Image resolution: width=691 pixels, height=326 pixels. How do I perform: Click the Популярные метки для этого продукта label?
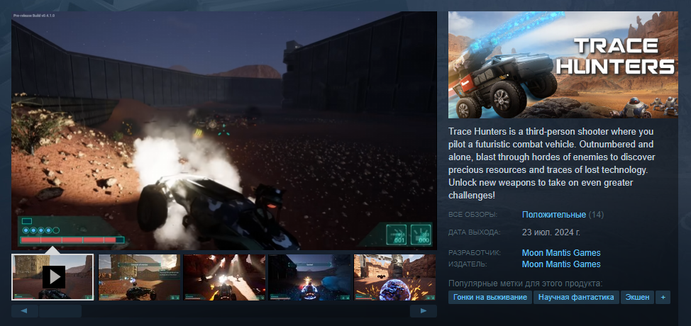(x=525, y=283)
